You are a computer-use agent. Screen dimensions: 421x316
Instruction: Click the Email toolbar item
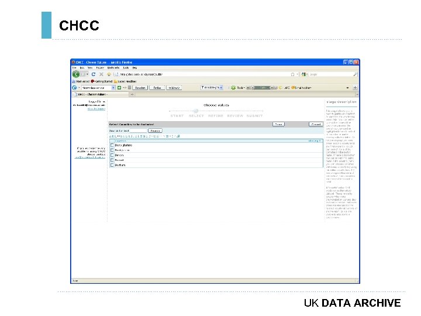click(x=302, y=88)
